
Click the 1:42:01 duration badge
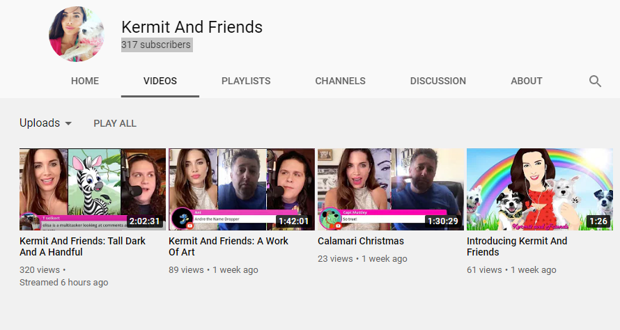pyautogui.click(x=294, y=221)
